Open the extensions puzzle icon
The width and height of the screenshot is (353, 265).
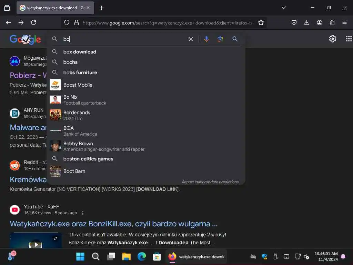click(x=332, y=22)
